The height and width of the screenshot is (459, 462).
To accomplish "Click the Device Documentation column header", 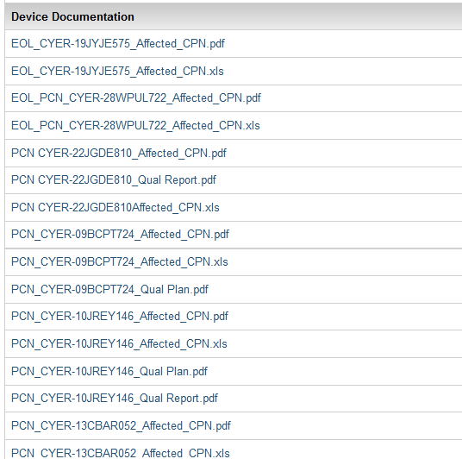I will coord(72,16).
